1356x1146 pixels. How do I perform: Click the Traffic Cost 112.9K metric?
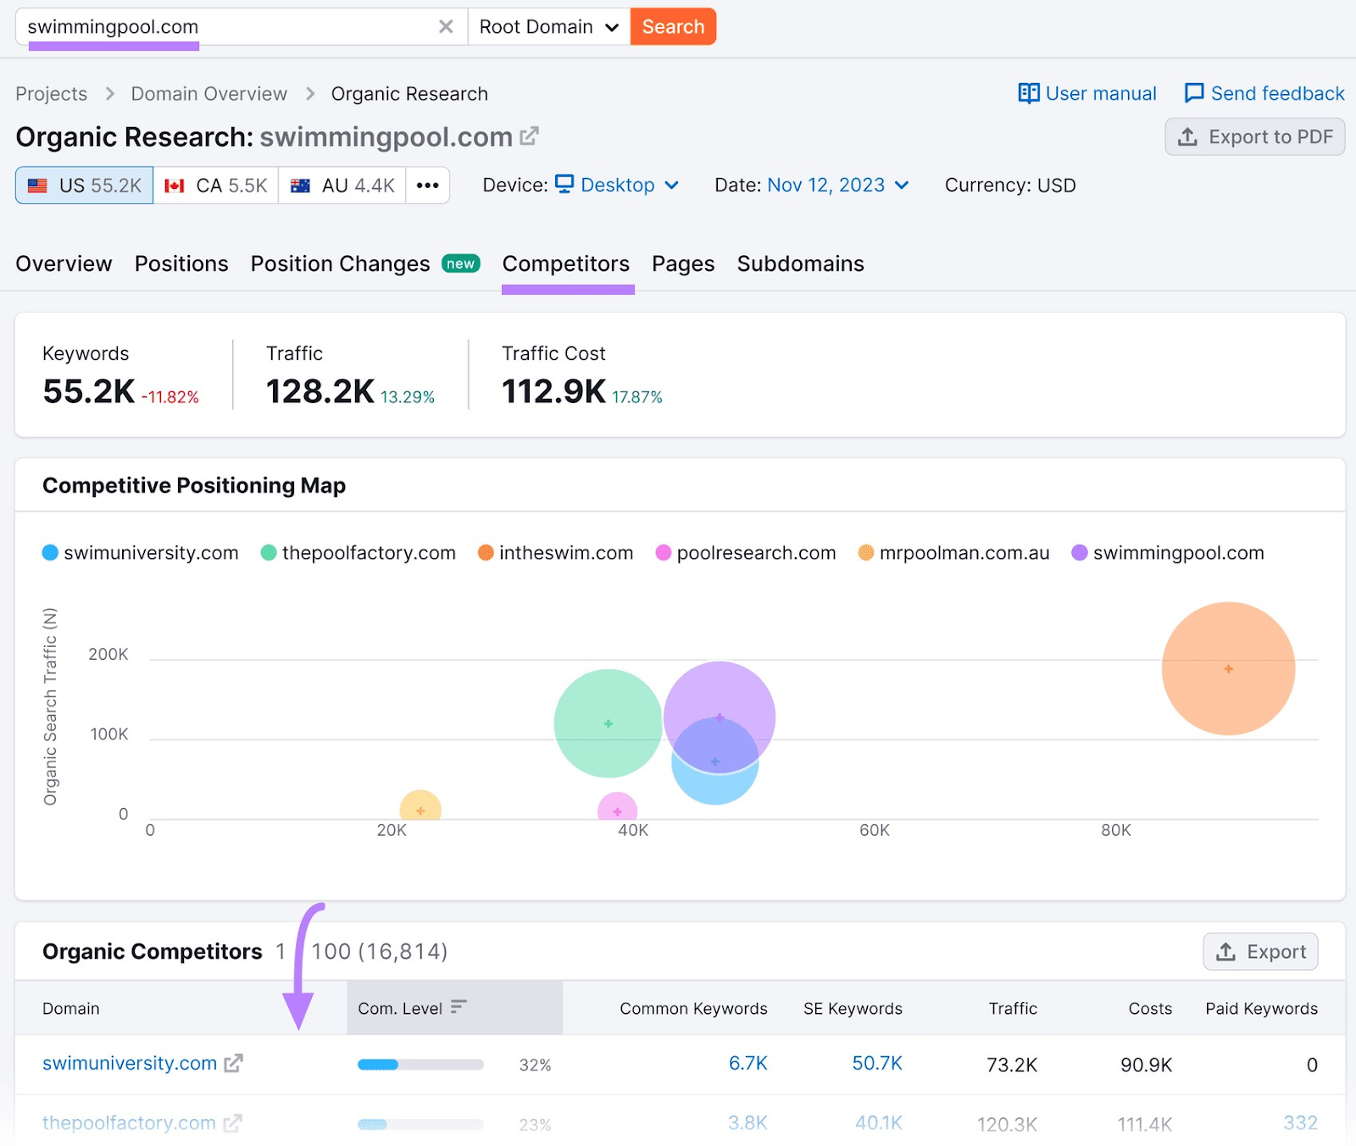554,391
